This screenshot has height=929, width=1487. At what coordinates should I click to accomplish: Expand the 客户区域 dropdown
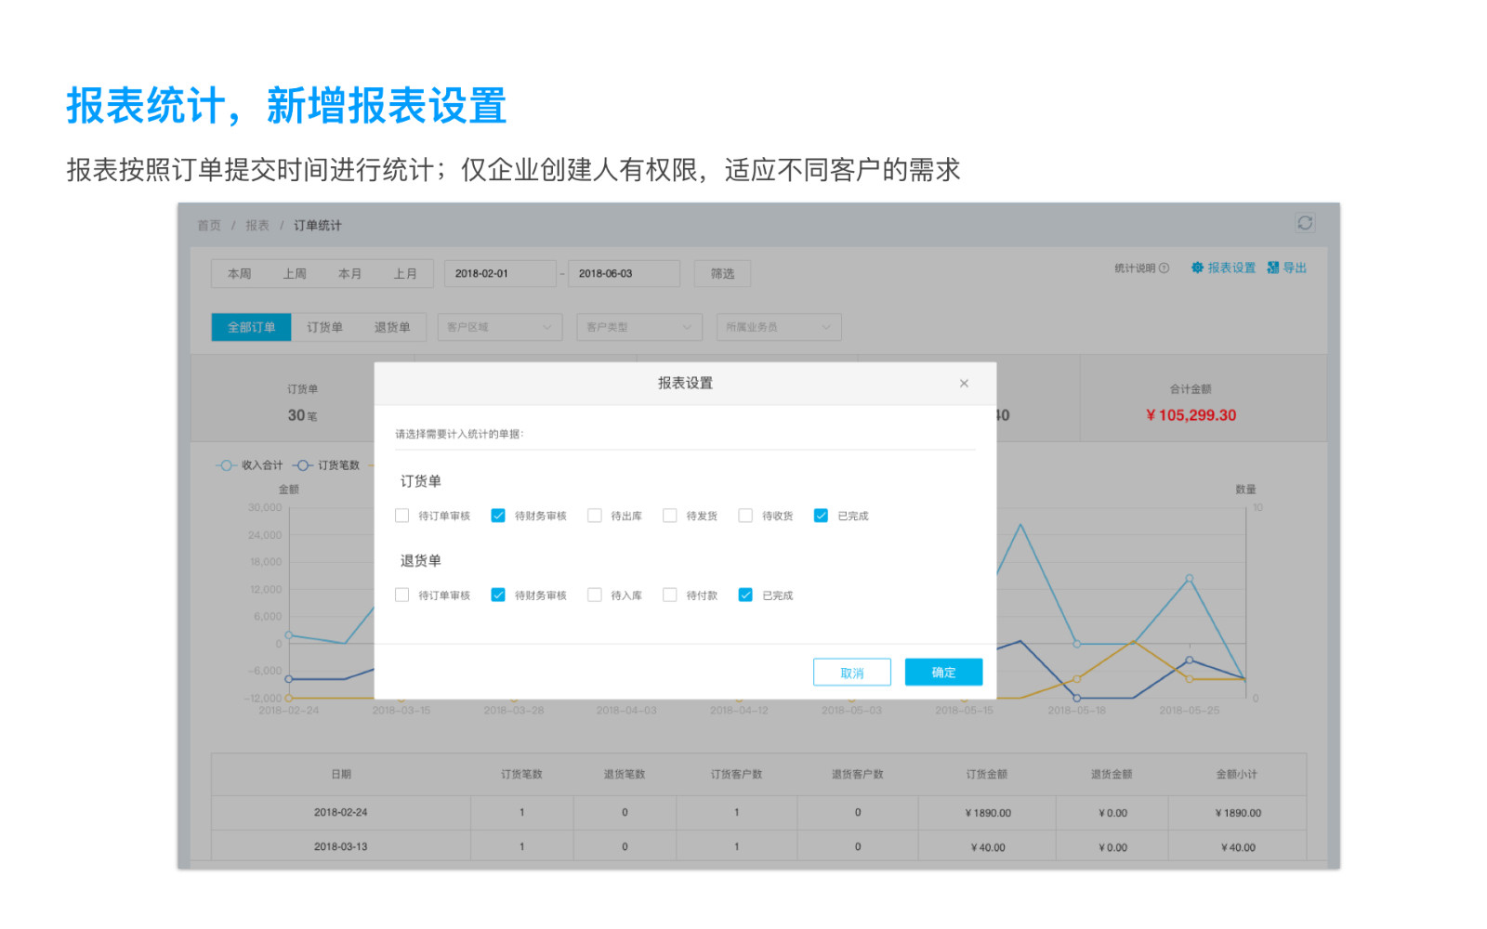500,327
